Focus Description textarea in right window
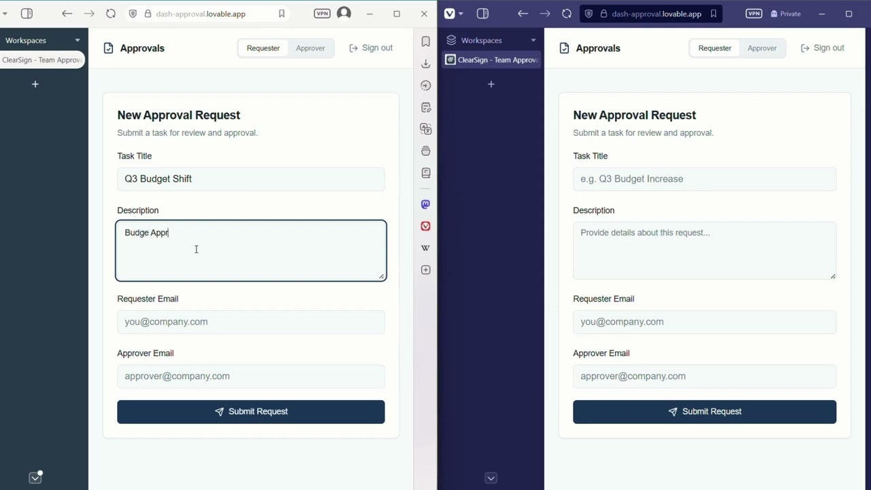871x490 pixels. tap(704, 250)
